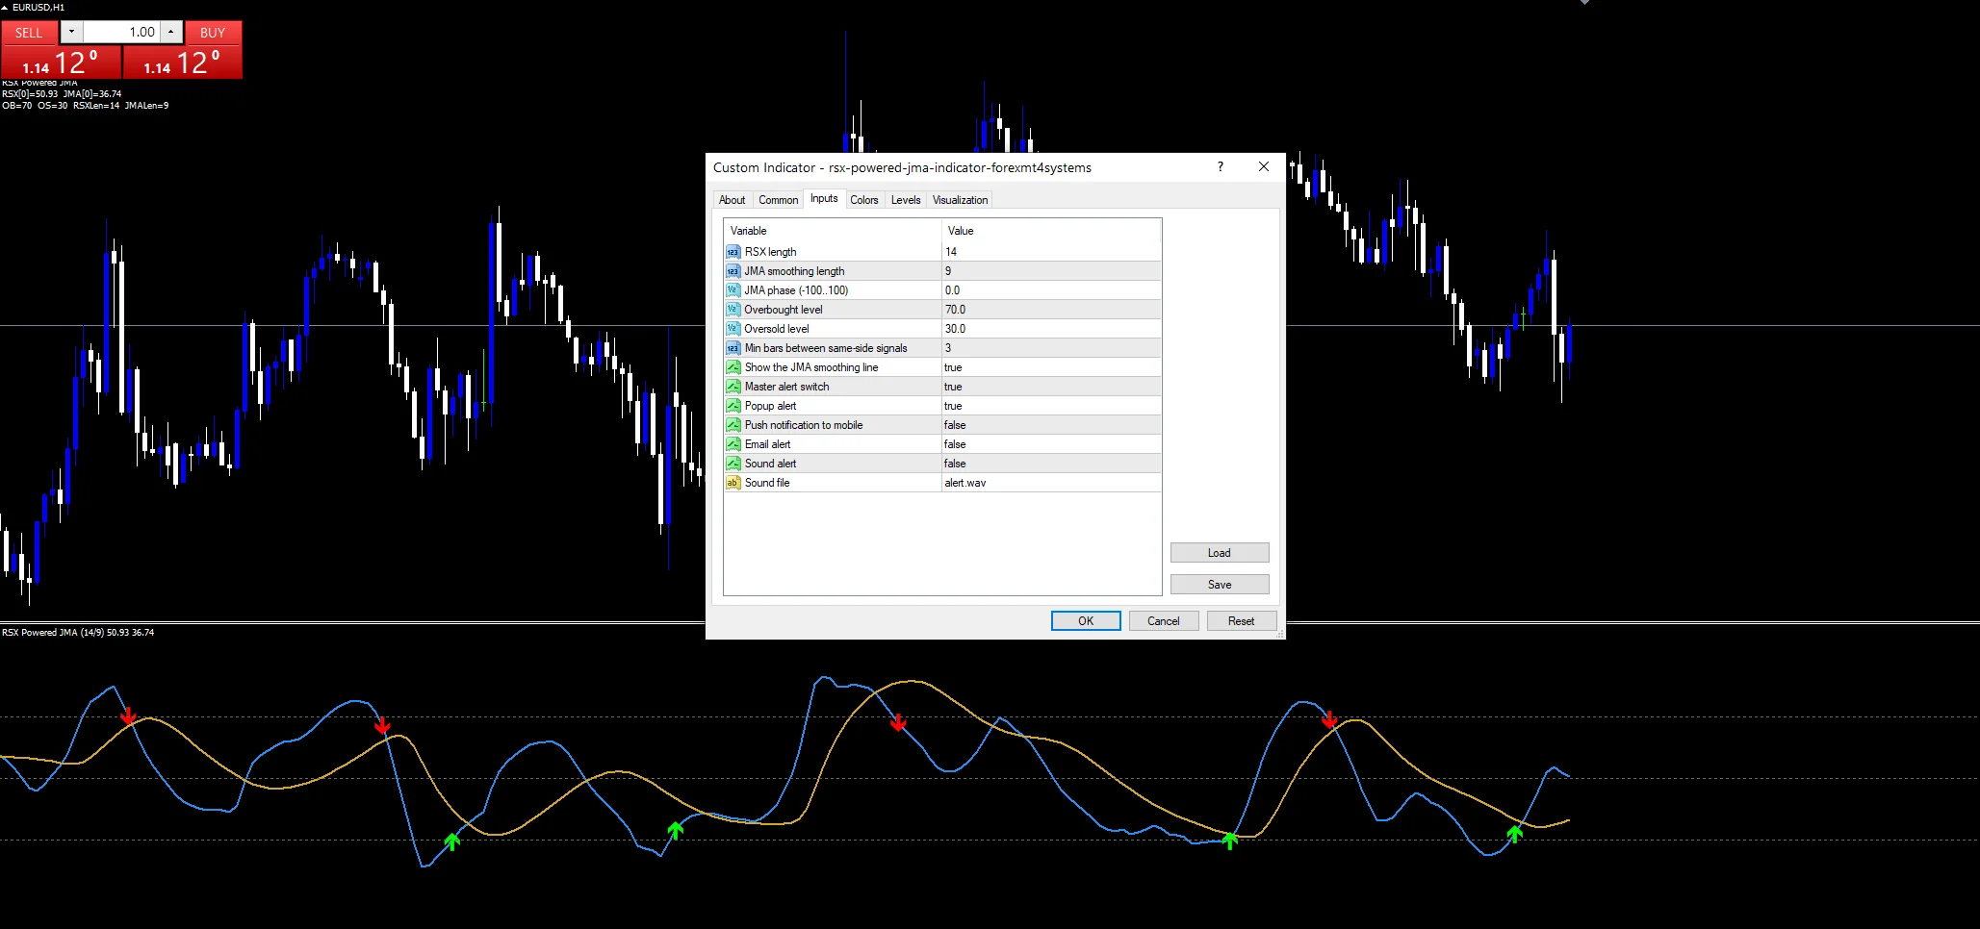Select RSX length value 14

(1051, 252)
